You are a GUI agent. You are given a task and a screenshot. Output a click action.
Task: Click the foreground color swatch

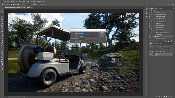pyautogui.click(x=1, y=63)
